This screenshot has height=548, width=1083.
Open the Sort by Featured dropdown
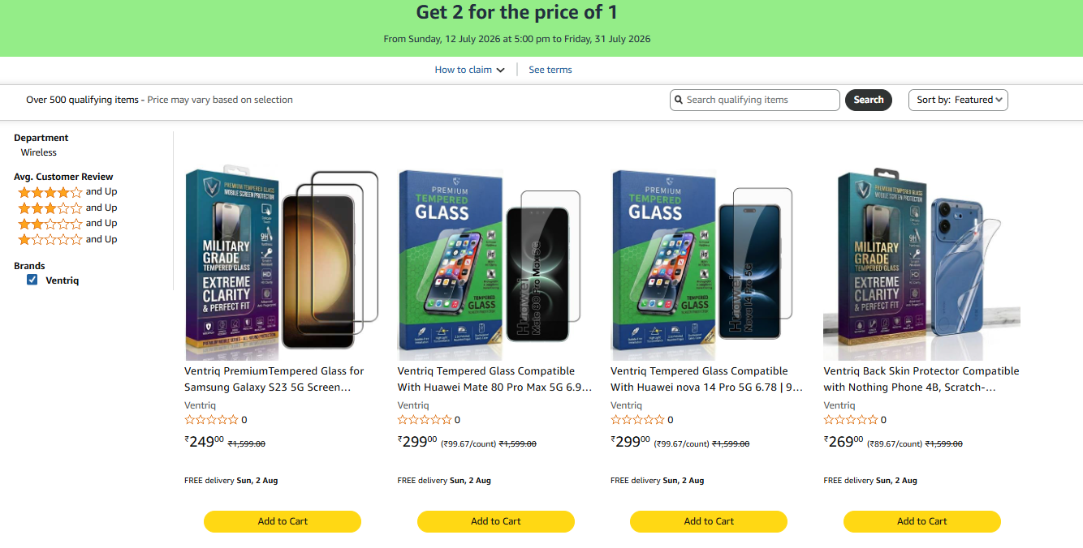coord(958,100)
